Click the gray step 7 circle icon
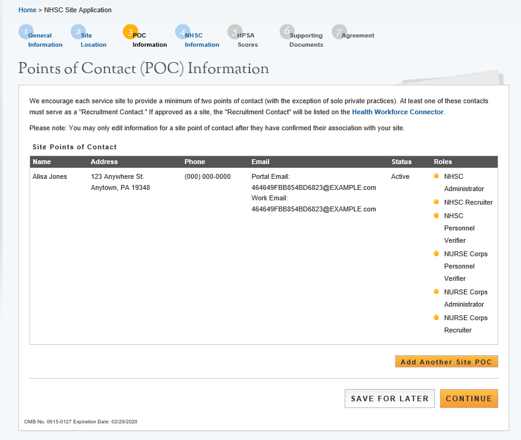This screenshot has width=521, height=440. coord(339,32)
